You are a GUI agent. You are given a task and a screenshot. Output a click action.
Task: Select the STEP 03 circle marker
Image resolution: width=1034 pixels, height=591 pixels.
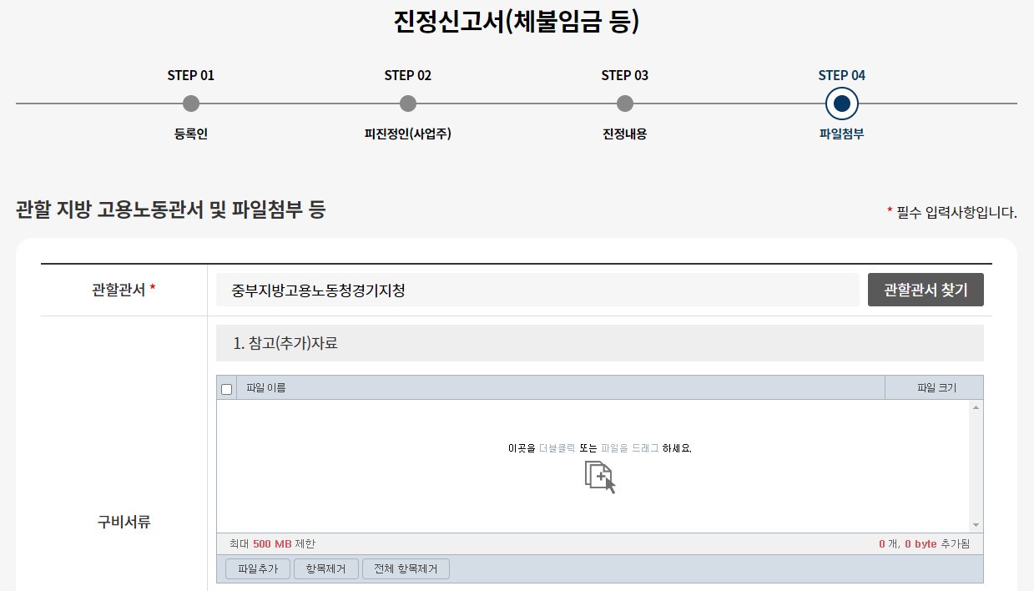point(624,104)
